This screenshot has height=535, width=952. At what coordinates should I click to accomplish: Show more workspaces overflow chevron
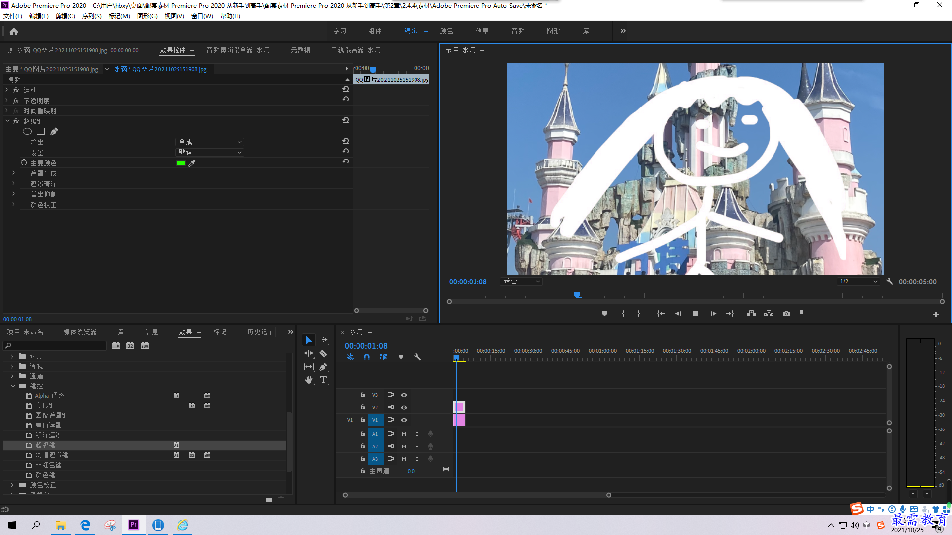tap(623, 31)
